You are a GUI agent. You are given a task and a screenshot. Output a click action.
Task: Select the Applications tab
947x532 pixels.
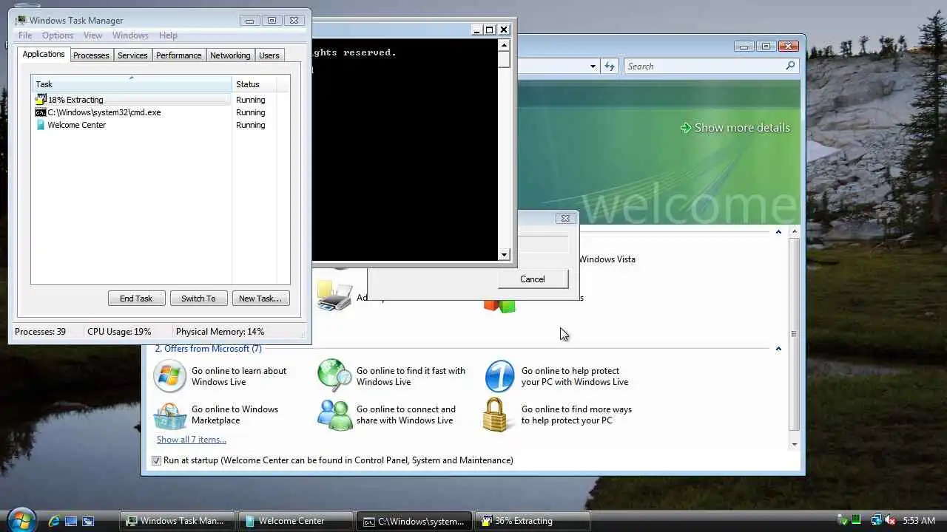tap(44, 54)
